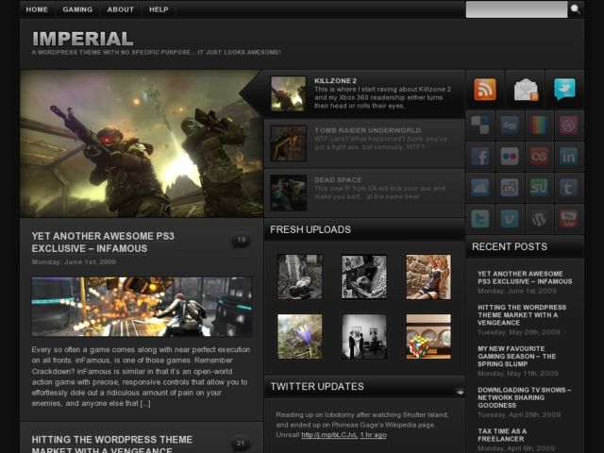Open the YouTube icon
604x453 pixels.
click(568, 219)
